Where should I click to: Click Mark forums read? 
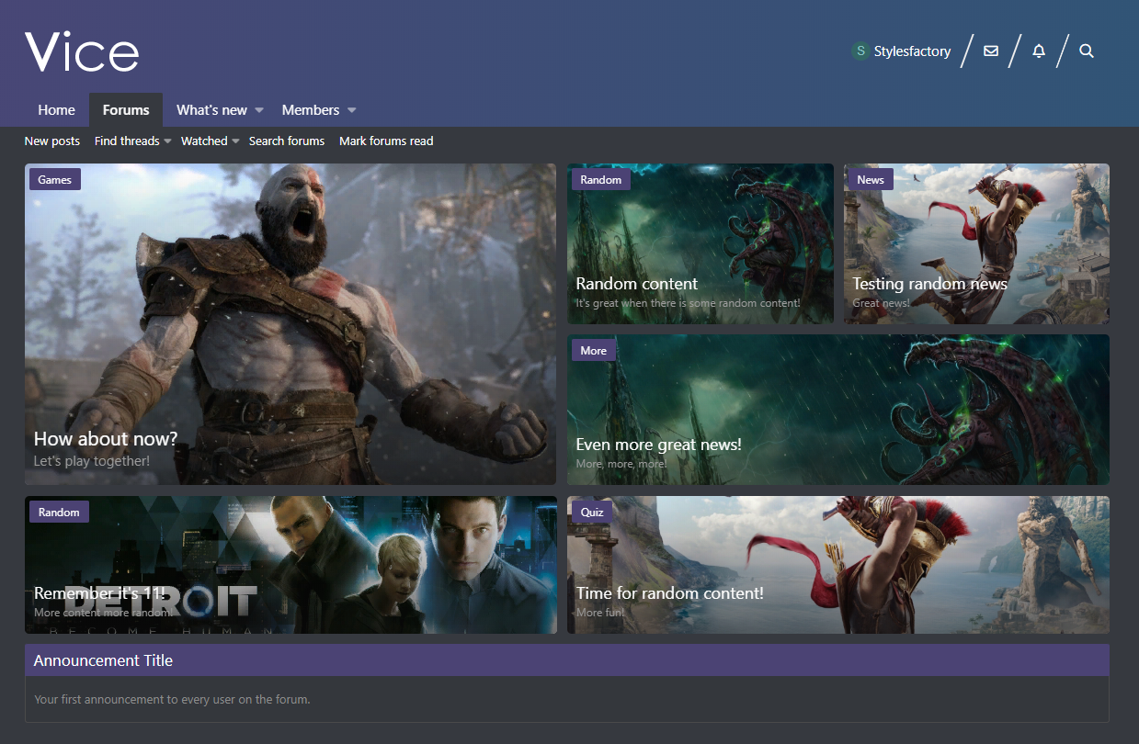386,141
